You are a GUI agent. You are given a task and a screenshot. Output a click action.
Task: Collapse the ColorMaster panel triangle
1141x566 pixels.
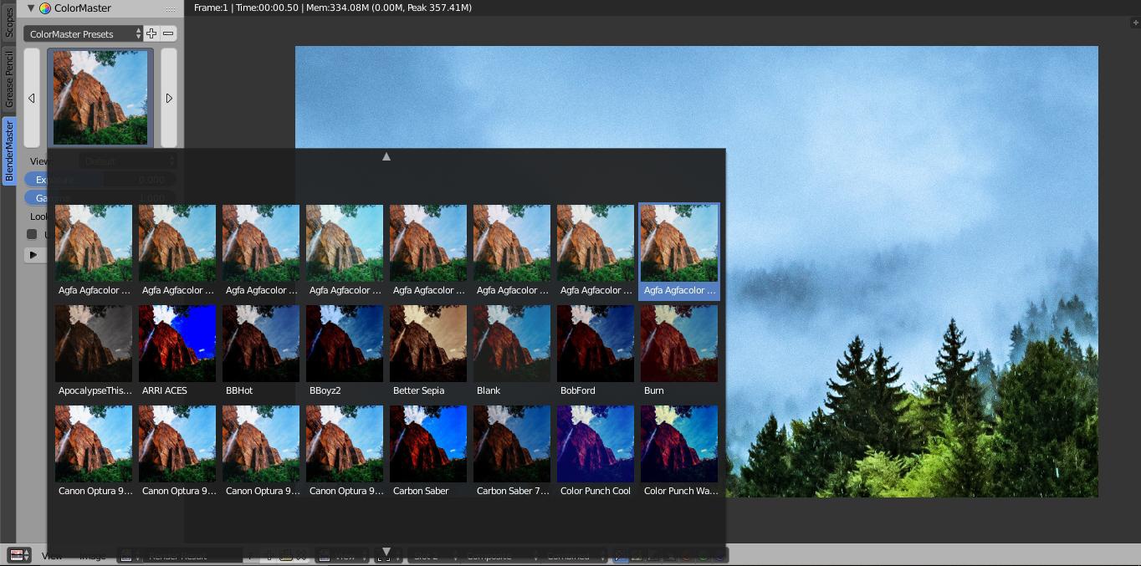click(31, 8)
